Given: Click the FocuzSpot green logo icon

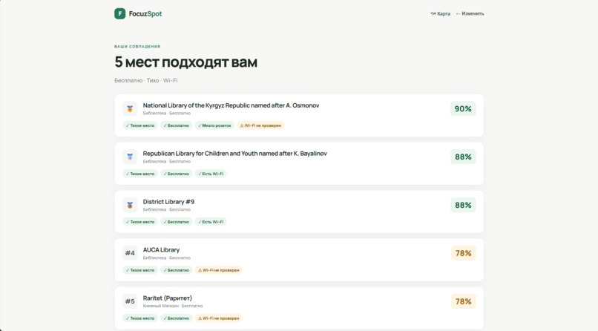Looking at the screenshot, I should 119,13.
